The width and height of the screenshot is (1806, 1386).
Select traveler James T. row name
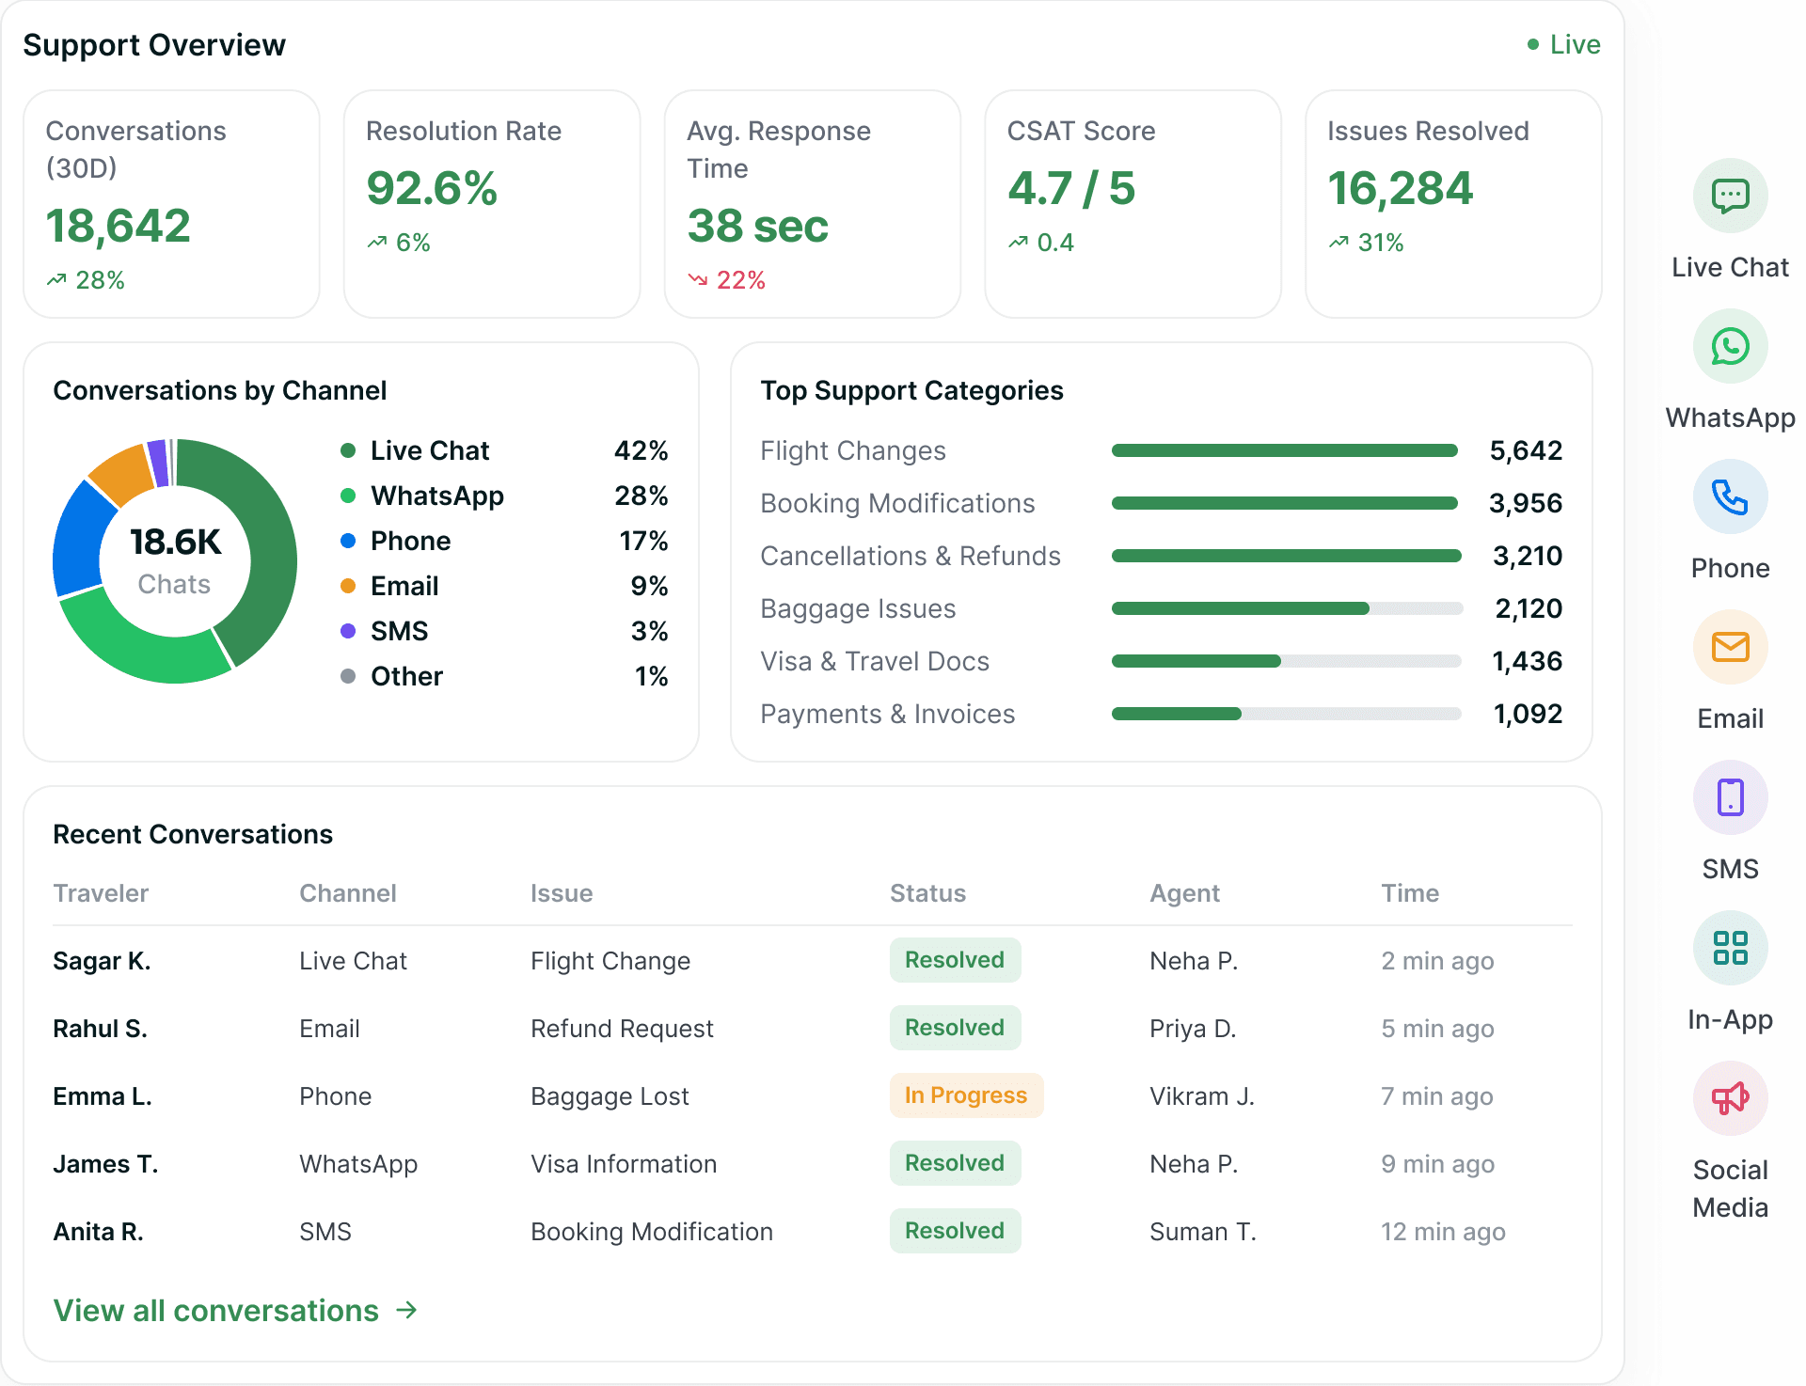pos(105,1163)
